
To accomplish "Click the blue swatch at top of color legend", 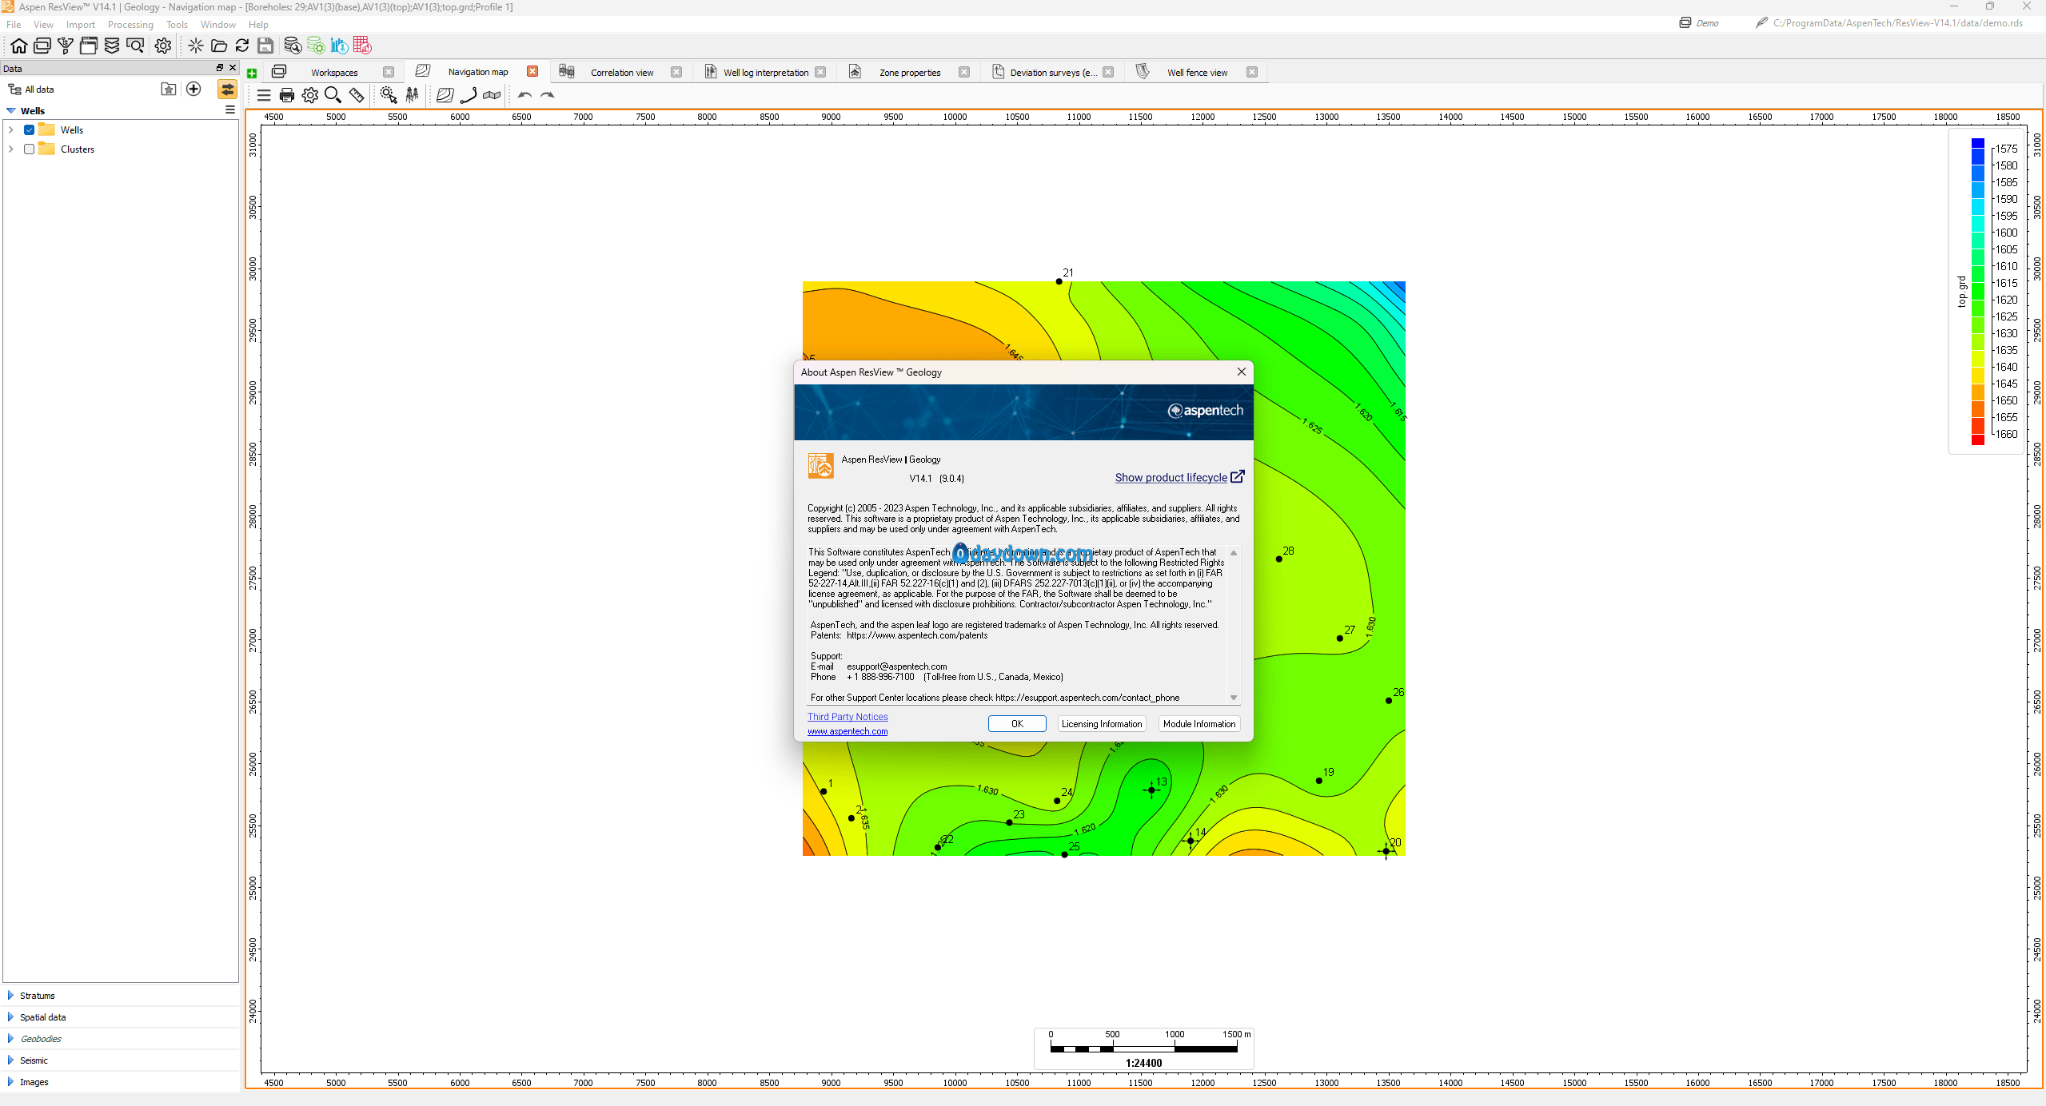I will point(1978,144).
